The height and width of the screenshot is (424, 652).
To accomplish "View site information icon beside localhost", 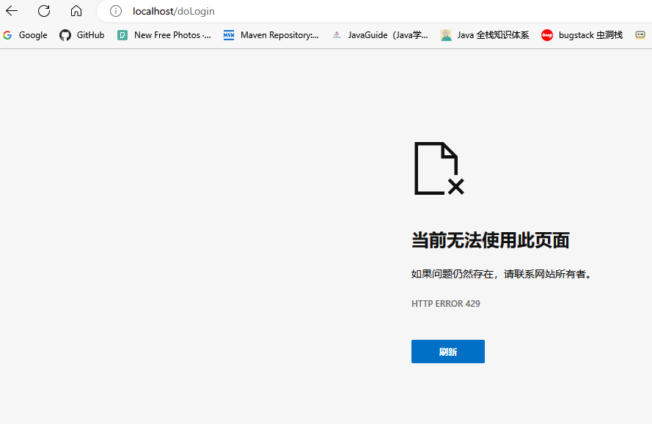I will [115, 11].
